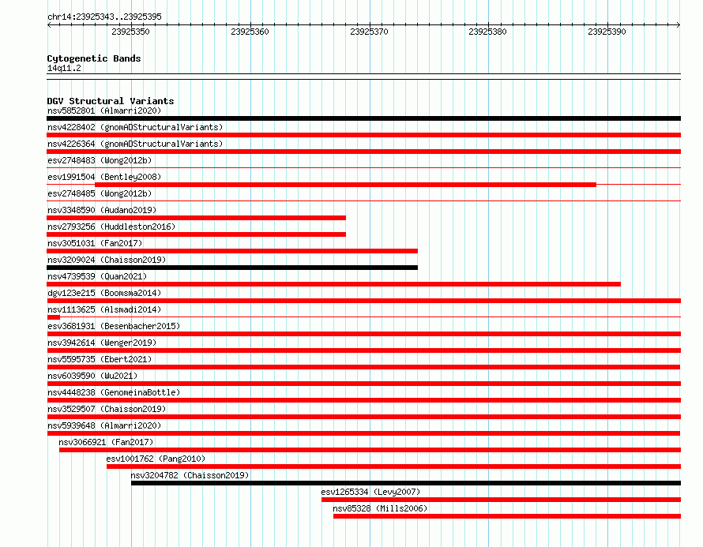The image size is (703, 547).
Task: Click nsv6039590 (Wu2021) label
Action: [x=92, y=376]
